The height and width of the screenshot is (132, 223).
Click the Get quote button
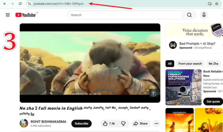click(213, 101)
